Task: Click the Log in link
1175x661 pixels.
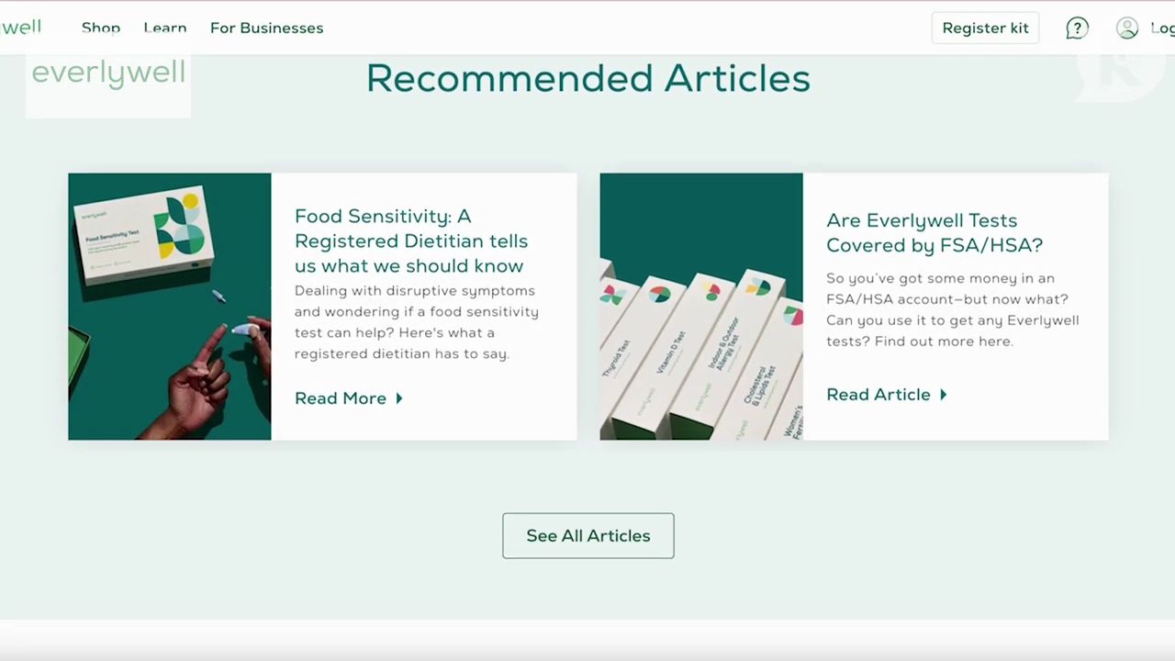Action: (1162, 28)
